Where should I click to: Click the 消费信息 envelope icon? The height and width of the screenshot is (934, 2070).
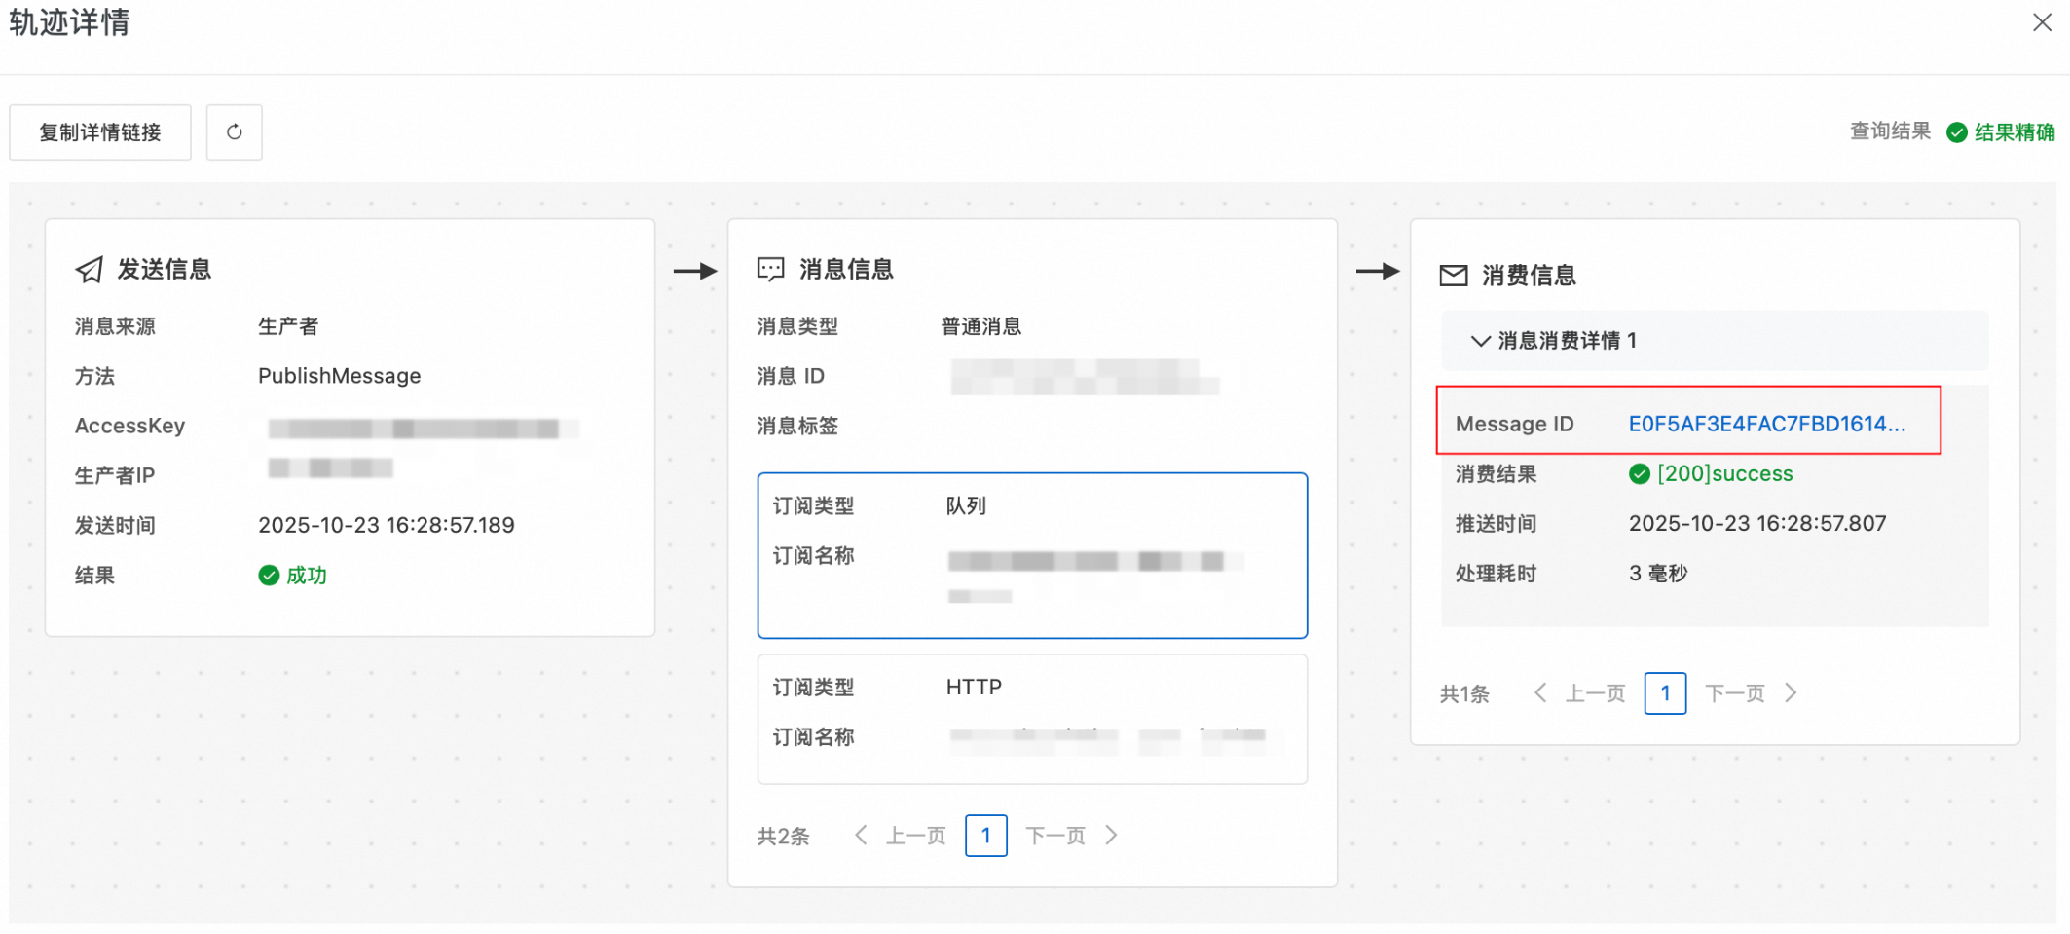(x=1454, y=276)
